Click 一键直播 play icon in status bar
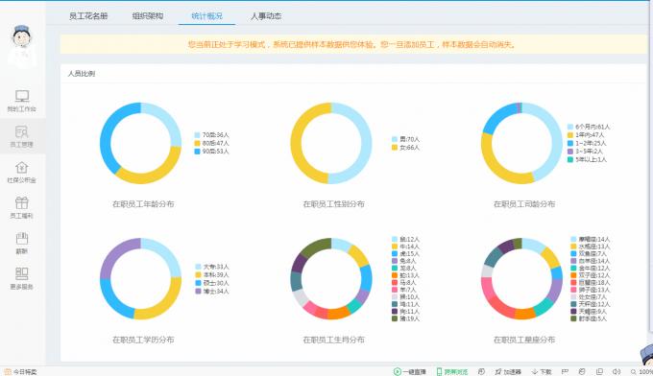Viewport: 653px width, 376px height. coord(397,371)
